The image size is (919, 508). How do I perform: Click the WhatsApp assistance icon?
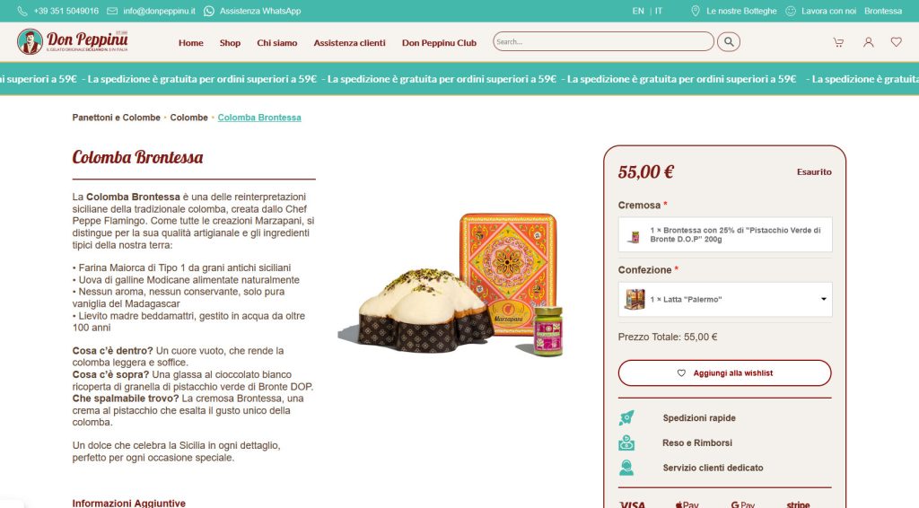pos(208,11)
